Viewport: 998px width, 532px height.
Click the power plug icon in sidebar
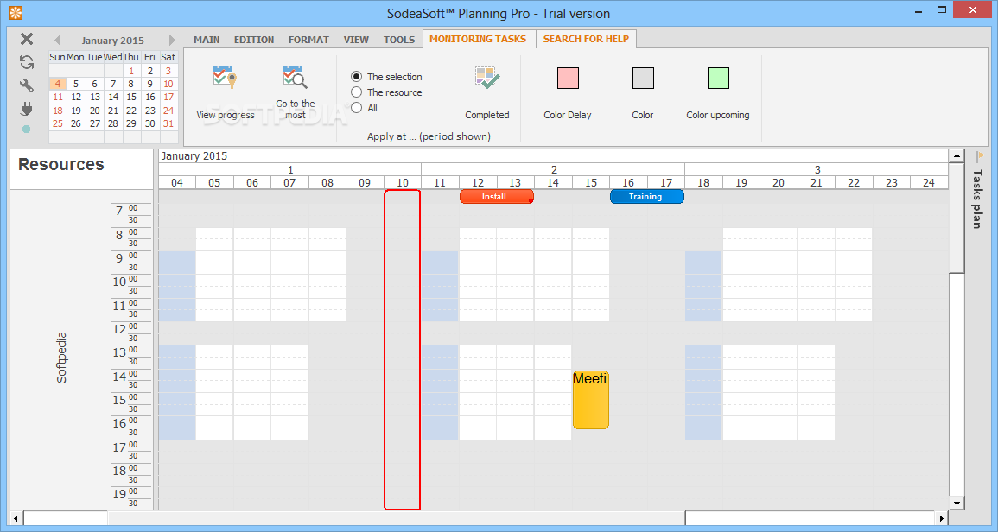coord(26,108)
